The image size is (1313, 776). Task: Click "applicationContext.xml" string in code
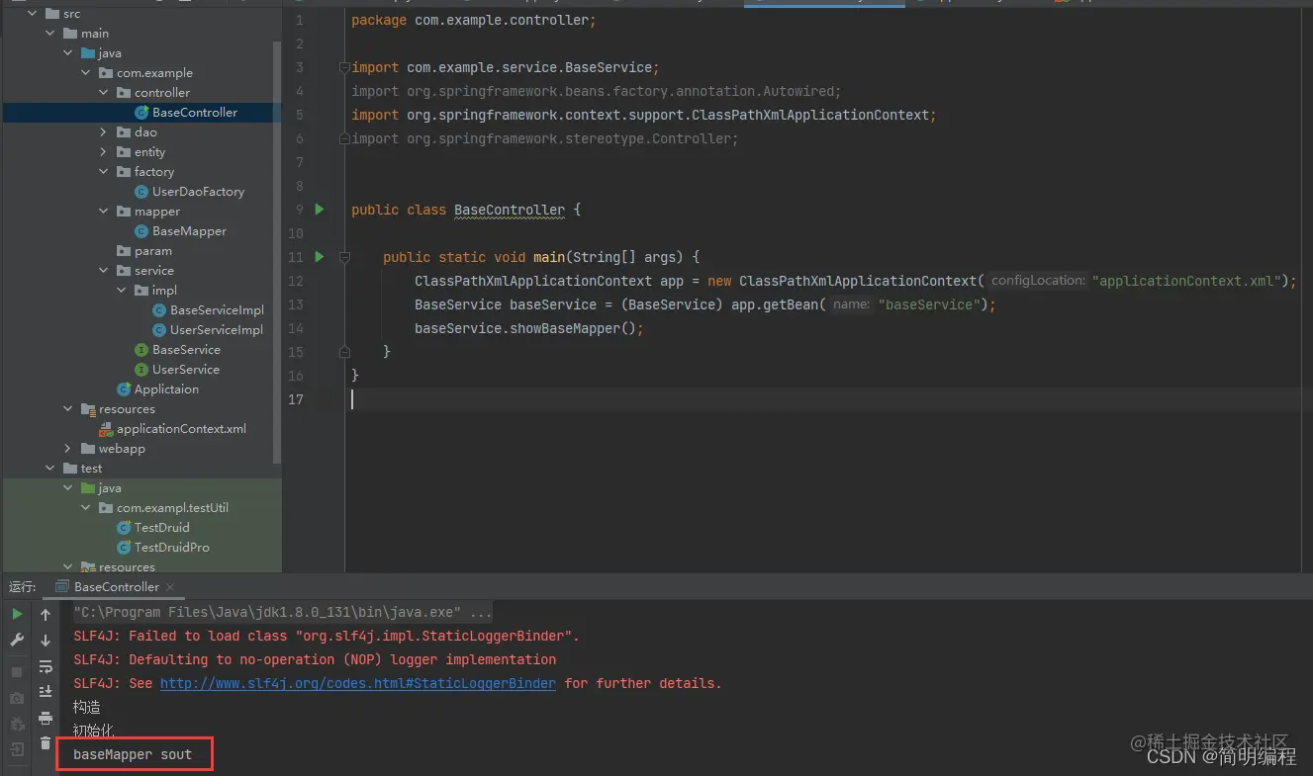tap(1186, 281)
